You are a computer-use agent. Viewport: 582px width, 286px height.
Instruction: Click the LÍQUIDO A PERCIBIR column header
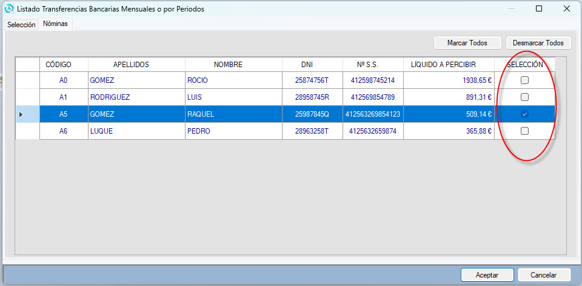[x=443, y=65]
